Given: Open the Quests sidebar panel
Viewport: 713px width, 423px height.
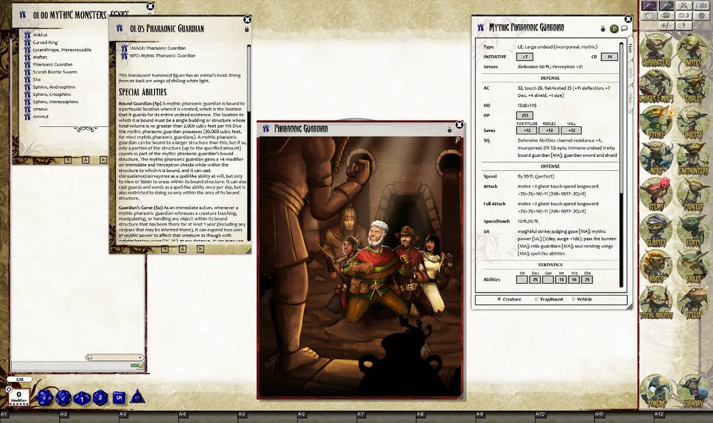Looking at the screenshot, I should (692, 123).
